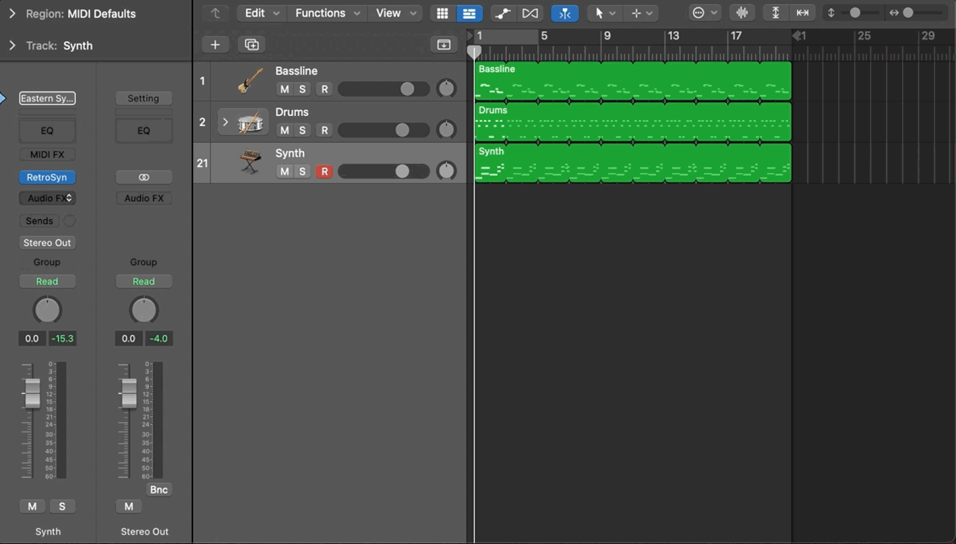Add a new track with plus button
This screenshot has width=956, height=544.
pos(215,44)
